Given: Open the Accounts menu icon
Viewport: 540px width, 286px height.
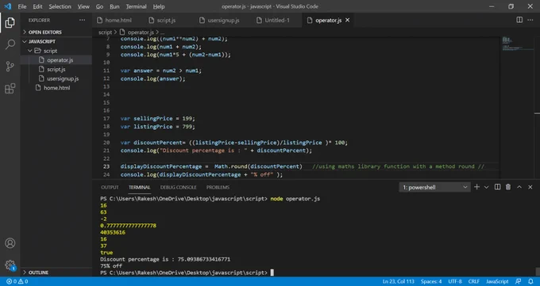Looking at the screenshot, I should 10,243.
